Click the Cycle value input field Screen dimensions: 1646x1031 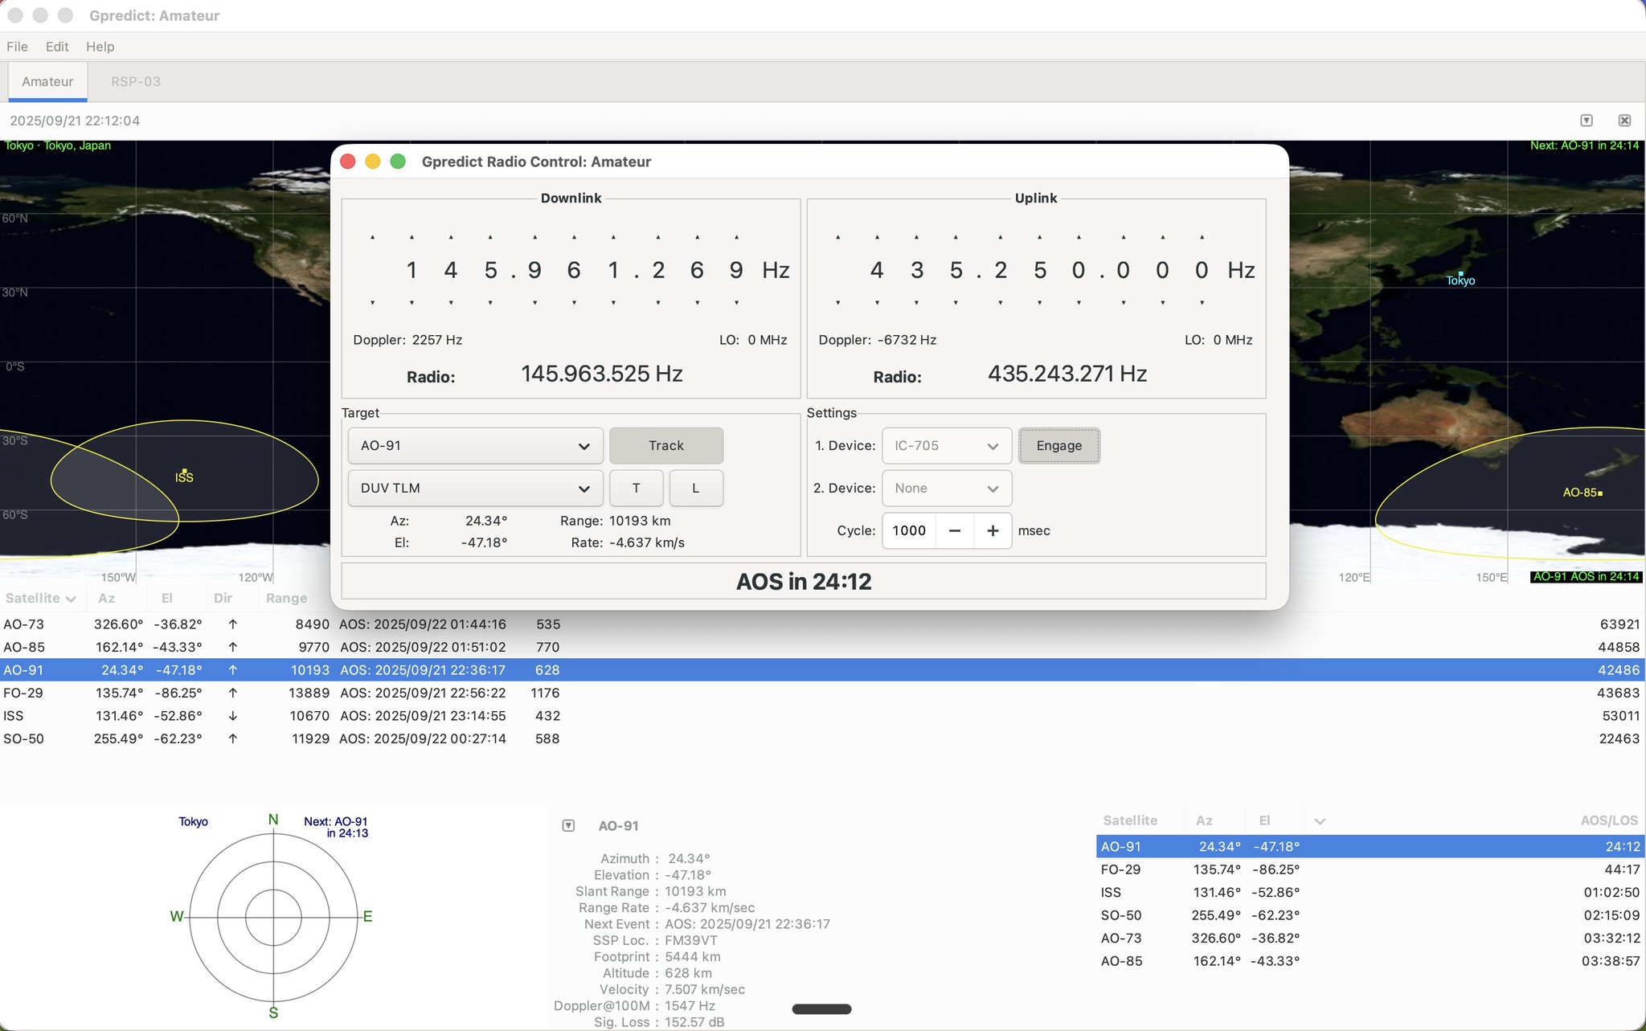pyautogui.click(x=909, y=530)
